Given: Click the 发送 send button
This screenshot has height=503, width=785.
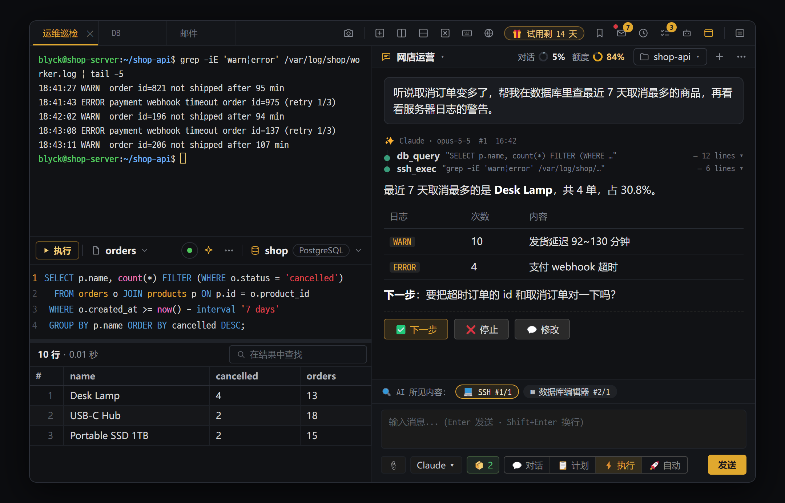Looking at the screenshot, I should [x=727, y=465].
